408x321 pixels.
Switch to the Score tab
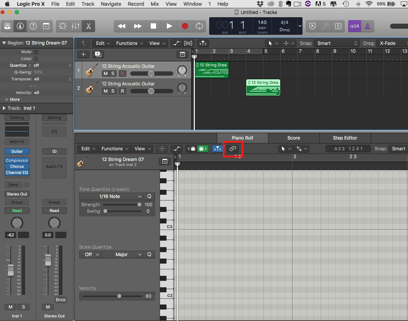coord(294,138)
